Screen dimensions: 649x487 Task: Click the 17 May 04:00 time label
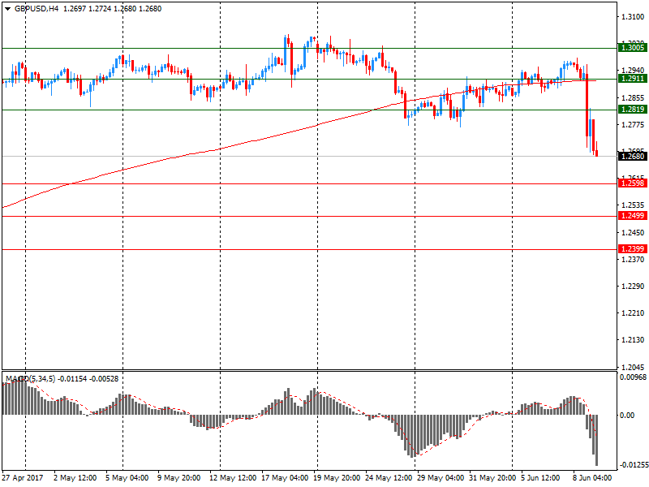coord(285,478)
